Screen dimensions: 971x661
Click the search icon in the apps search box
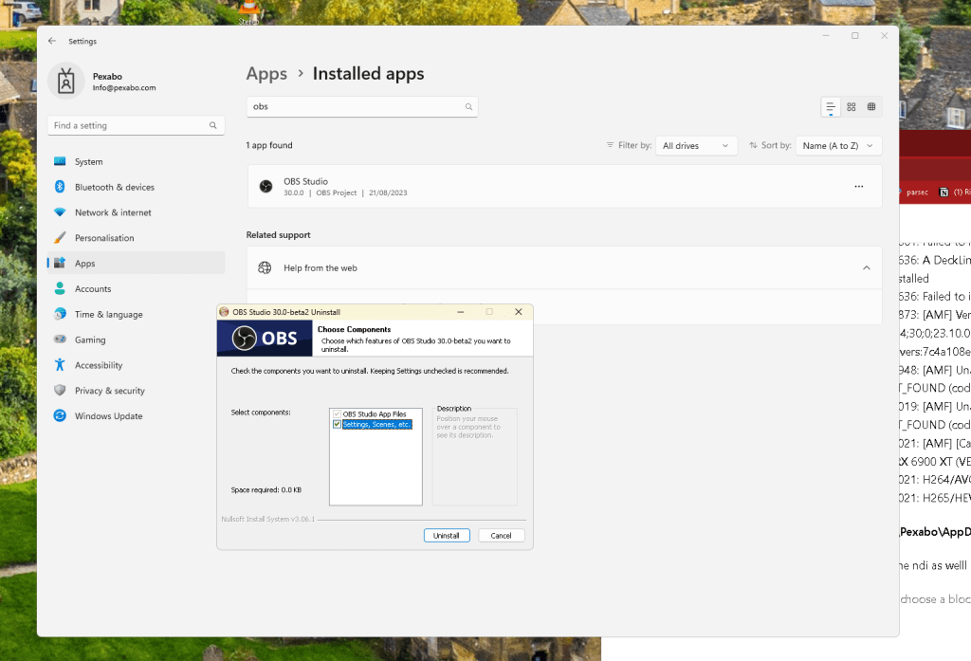[x=468, y=106]
